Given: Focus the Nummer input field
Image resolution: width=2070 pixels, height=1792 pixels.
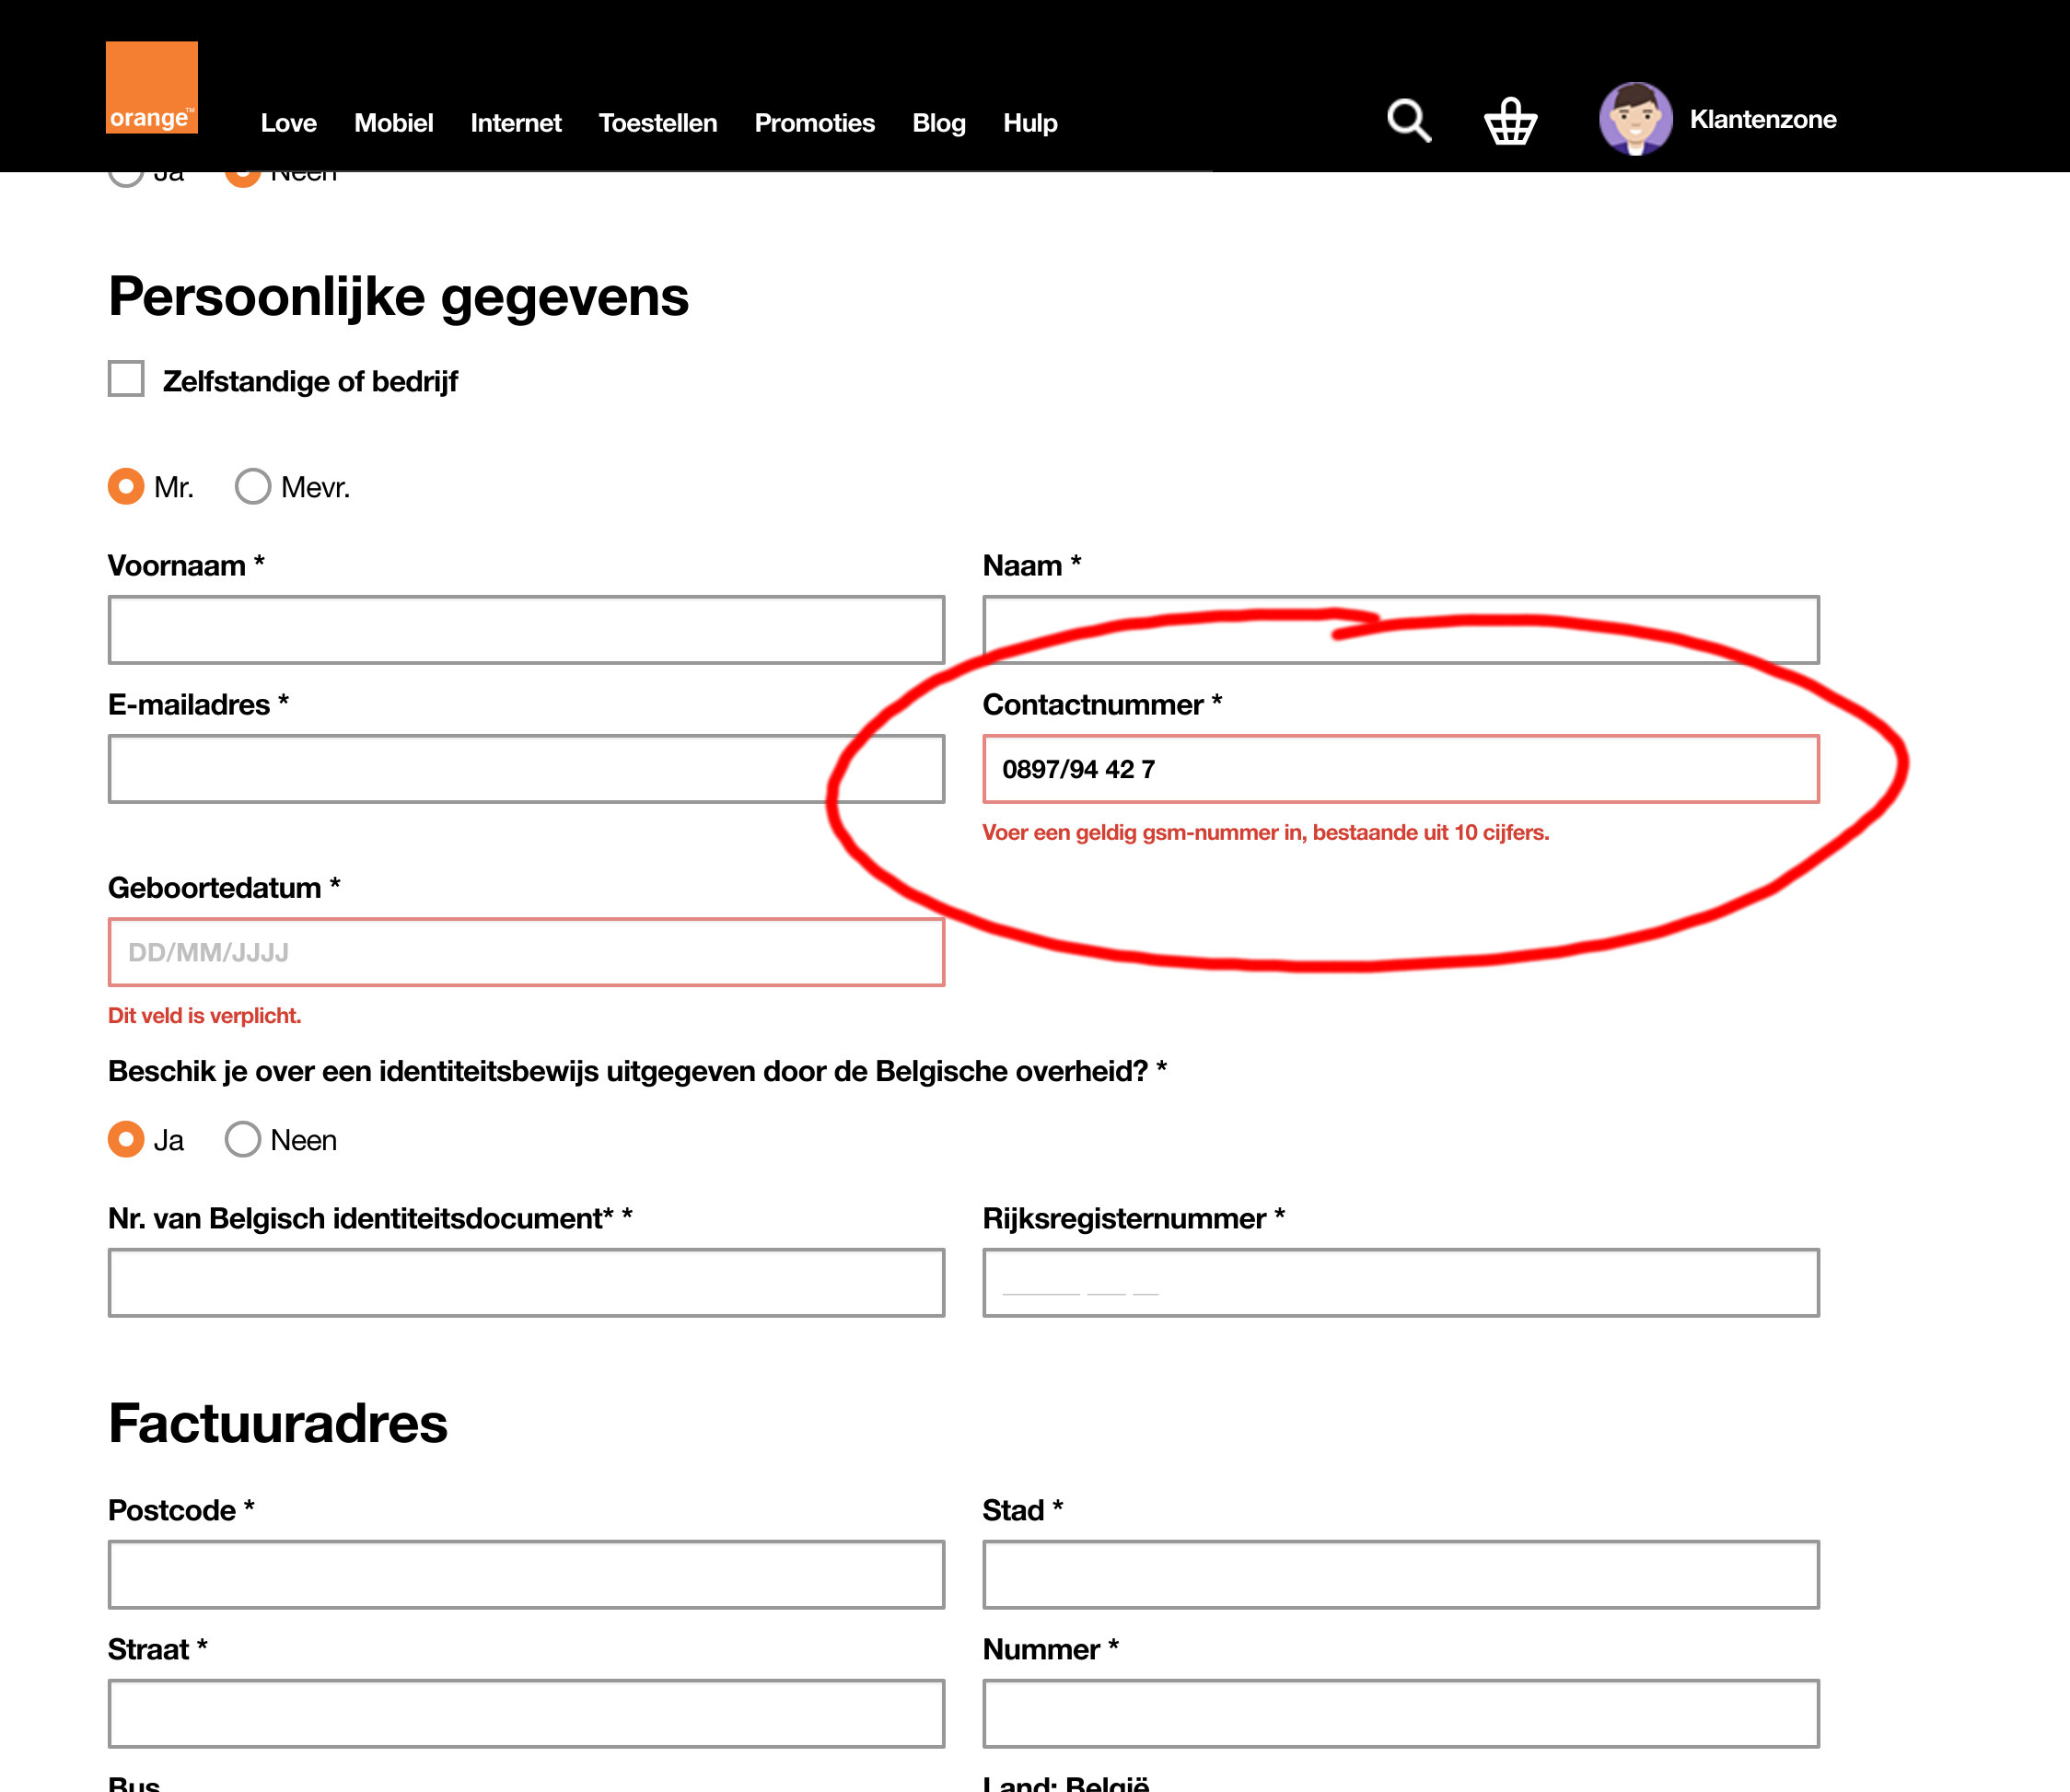Looking at the screenshot, I should (1400, 1714).
